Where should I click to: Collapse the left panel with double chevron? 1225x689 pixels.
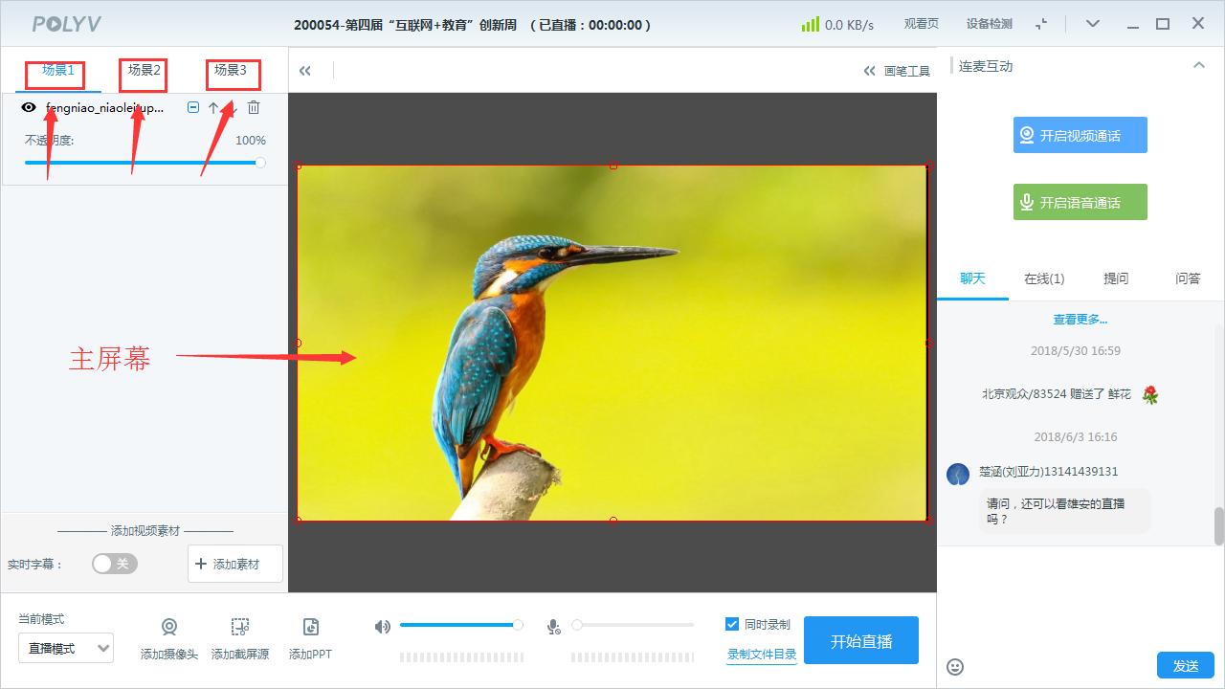point(305,70)
